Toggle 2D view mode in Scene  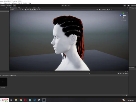coord(23,10)
